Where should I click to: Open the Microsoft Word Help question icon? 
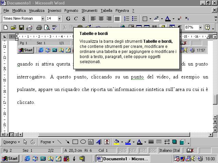coord(207,28)
